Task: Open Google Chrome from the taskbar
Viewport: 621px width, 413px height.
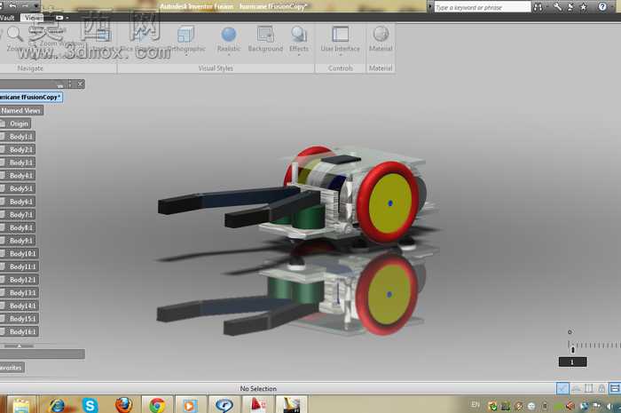Action: (157, 405)
